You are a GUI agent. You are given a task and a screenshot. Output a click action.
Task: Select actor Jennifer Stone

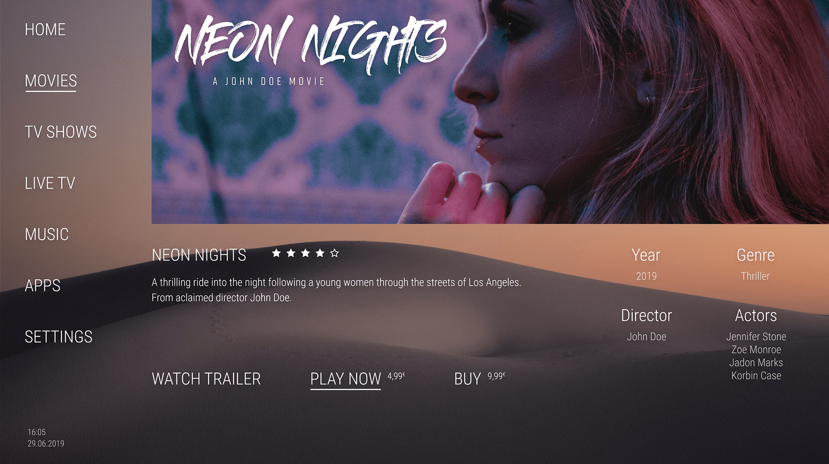point(756,337)
